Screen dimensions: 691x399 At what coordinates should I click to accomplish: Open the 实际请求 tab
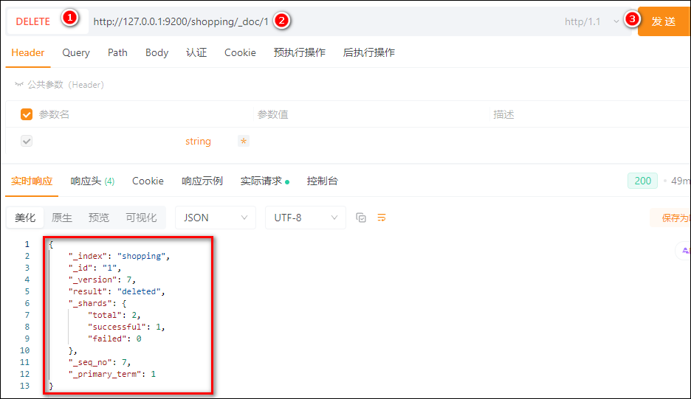(x=265, y=181)
